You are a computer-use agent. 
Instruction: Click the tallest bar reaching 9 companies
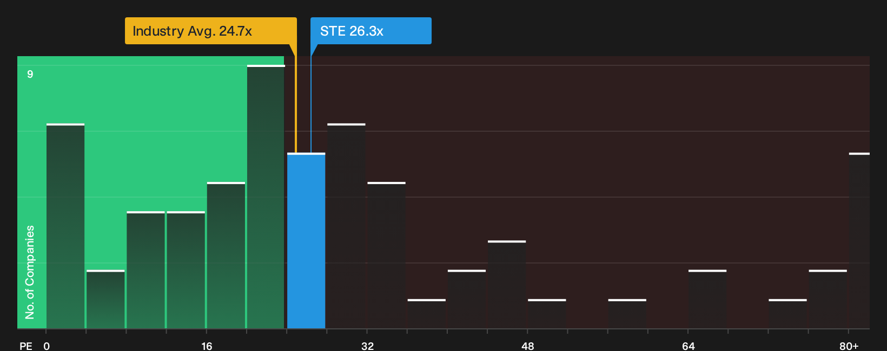266,197
